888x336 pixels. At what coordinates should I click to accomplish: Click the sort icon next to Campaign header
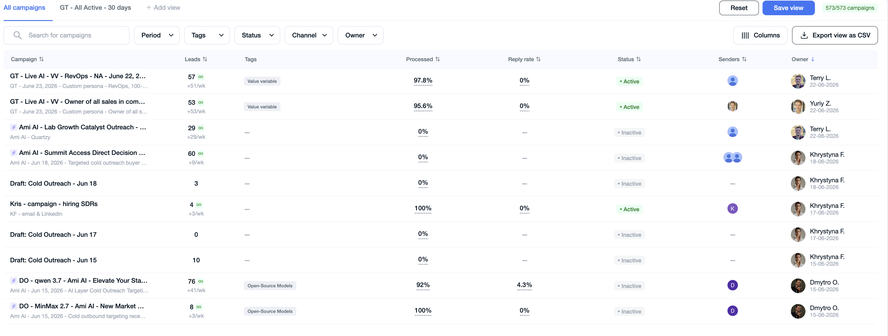(41, 59)
